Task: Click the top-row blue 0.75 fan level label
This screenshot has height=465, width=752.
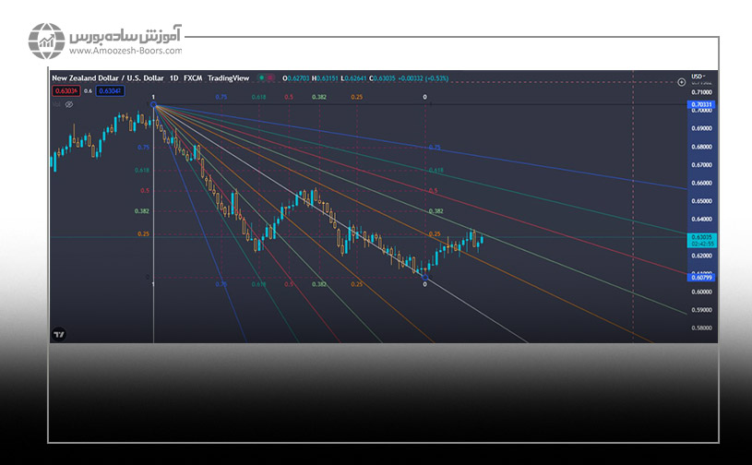Action: click(221, 97)
